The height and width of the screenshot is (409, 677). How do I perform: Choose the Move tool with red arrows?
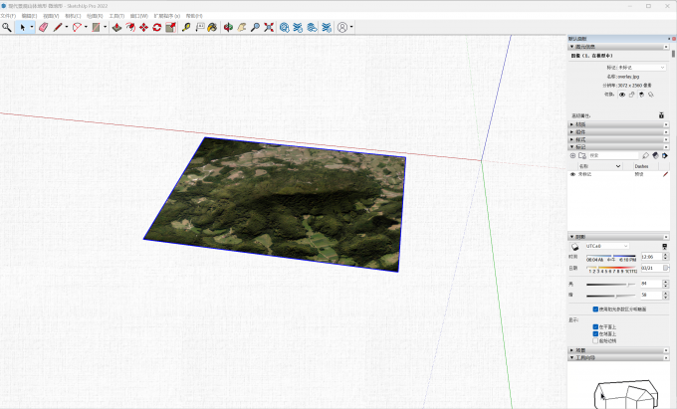[x=143, y=27]
